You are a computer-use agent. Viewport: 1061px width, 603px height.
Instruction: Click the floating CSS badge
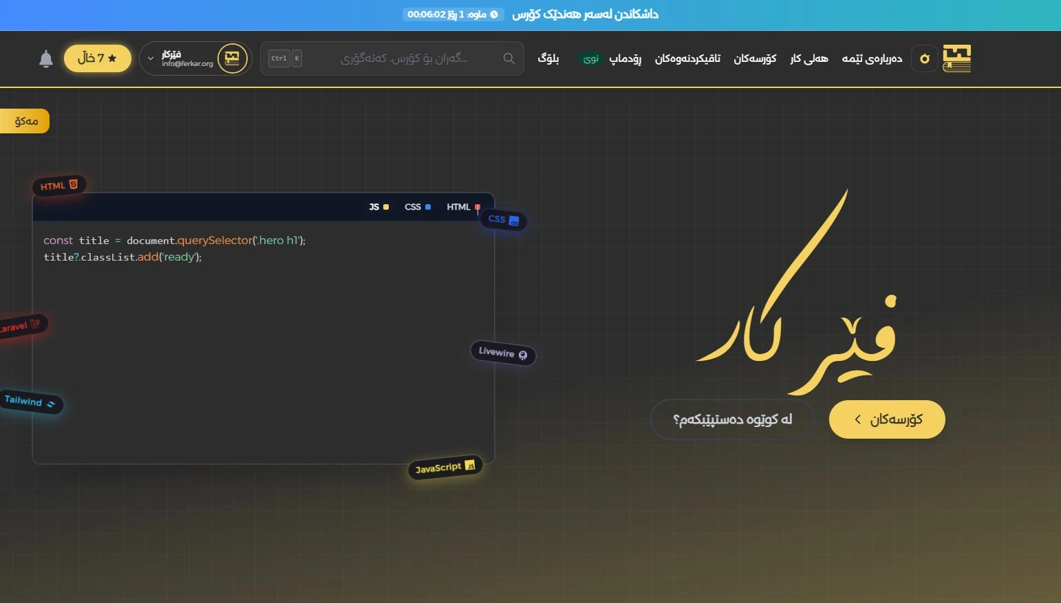tap(504, 220)
